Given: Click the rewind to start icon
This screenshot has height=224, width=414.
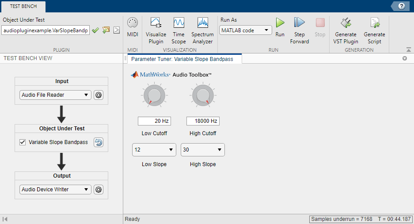Looking at the screenshot, I should click(5, 219).
